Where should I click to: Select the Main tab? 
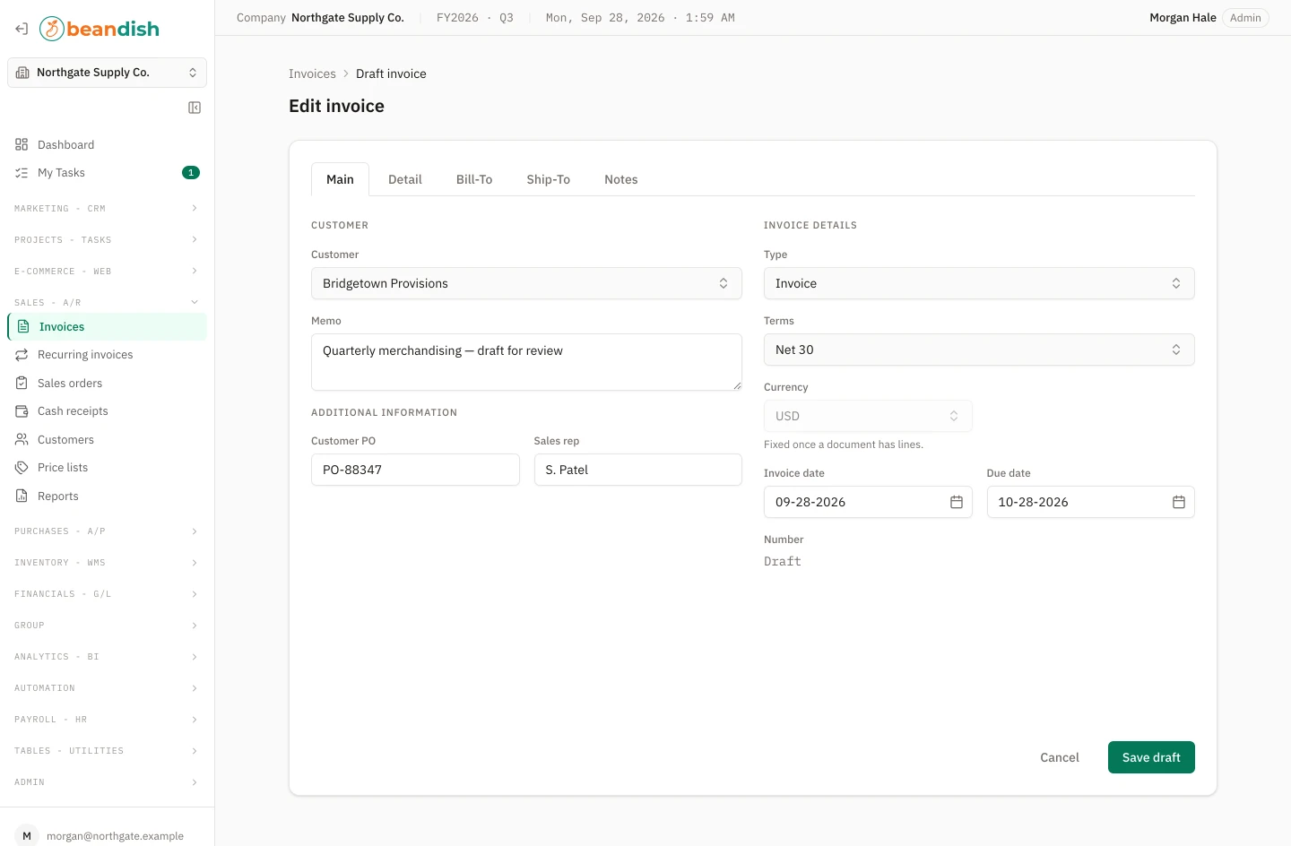[340, 179]
